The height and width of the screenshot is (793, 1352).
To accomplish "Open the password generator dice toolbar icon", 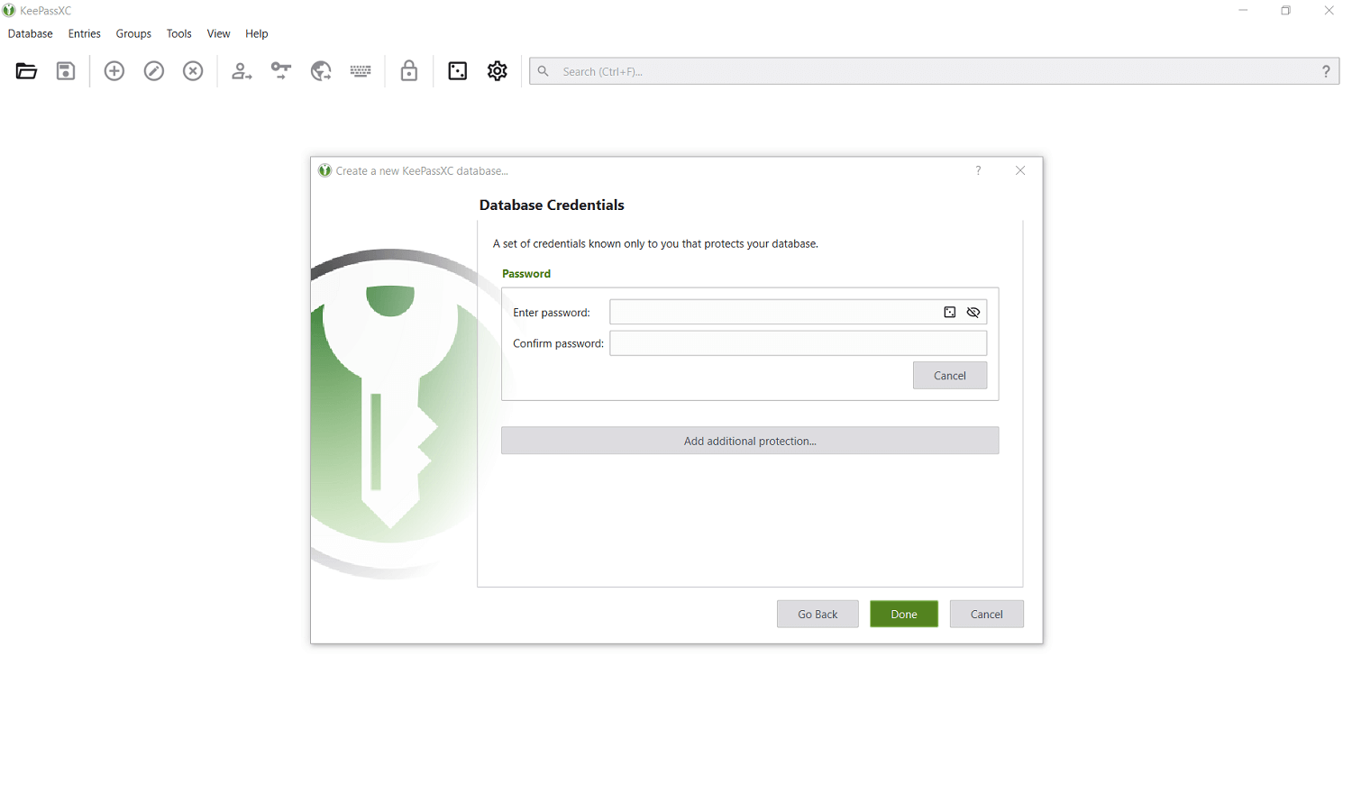I will (458, 71).
